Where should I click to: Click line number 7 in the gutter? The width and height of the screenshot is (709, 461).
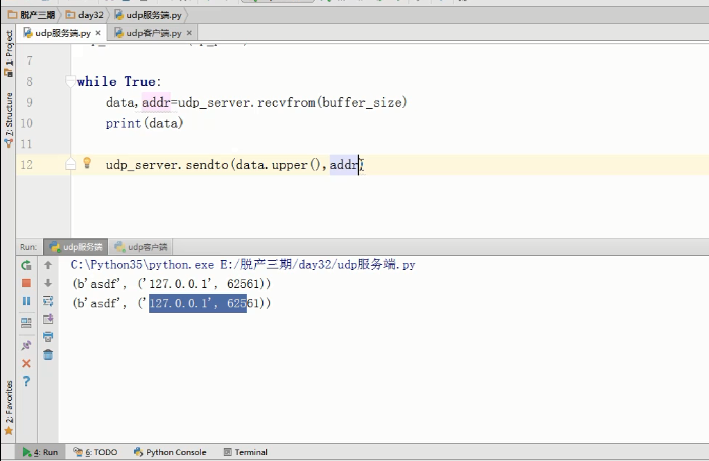coord(29,60)
